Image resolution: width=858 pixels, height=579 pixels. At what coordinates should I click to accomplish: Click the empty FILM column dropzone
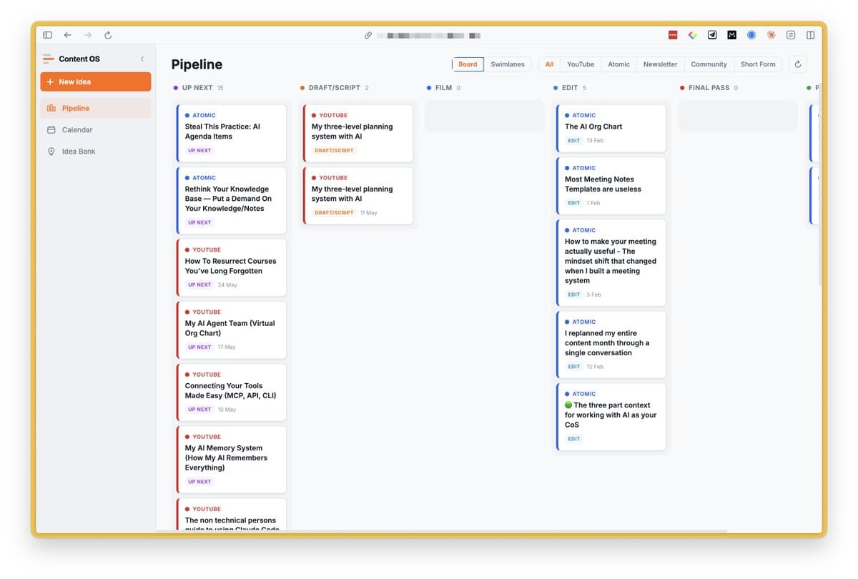click(x=485, y=116)
